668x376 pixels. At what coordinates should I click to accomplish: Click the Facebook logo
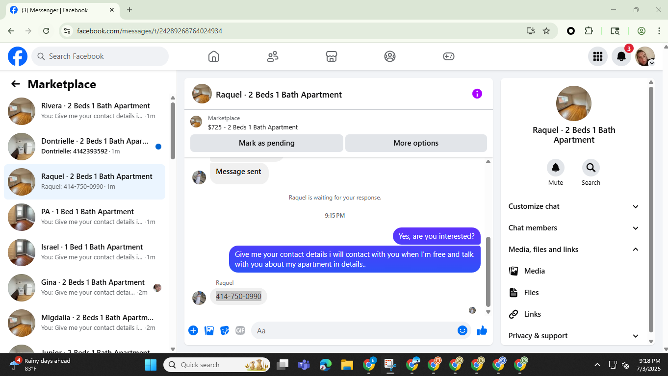coord(18,56)
